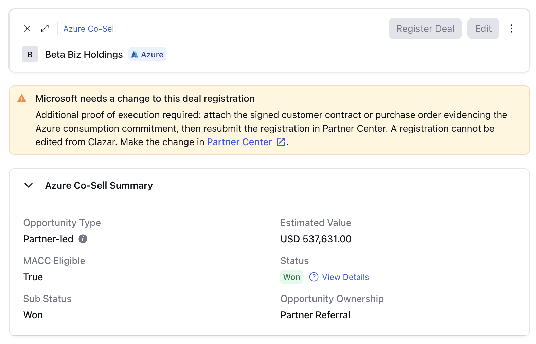Click the status help question icon
The height and width of the screenshot is (344, 536).
[314, 277]
